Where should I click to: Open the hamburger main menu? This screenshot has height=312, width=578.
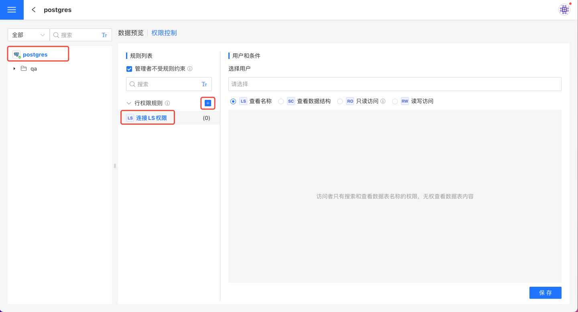coord(12,10)
